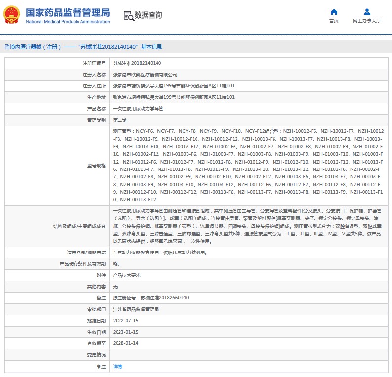Click the 审批部门 row label
392x377 pixels.
(x=96, y=309)
